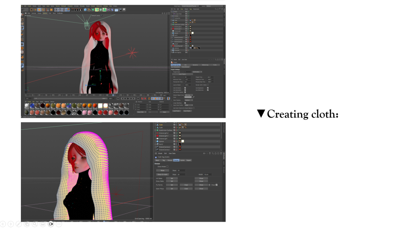Click the Spline Pen icon
Screen dimensions: 404x228
89,10
